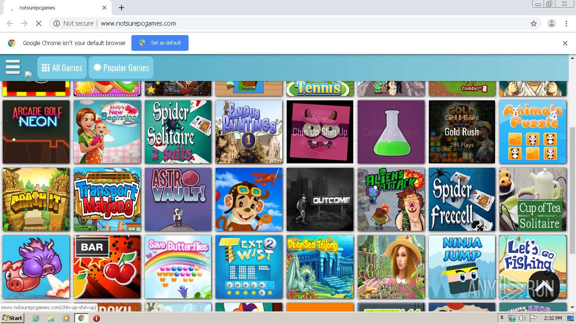Image resolution: width=576 pixels, height=324 pixels.
Task: Click the Set as default button
Action: pyautogui.click(x=160, y=43)
